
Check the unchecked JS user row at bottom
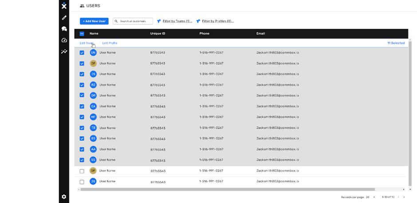point(82,182)
